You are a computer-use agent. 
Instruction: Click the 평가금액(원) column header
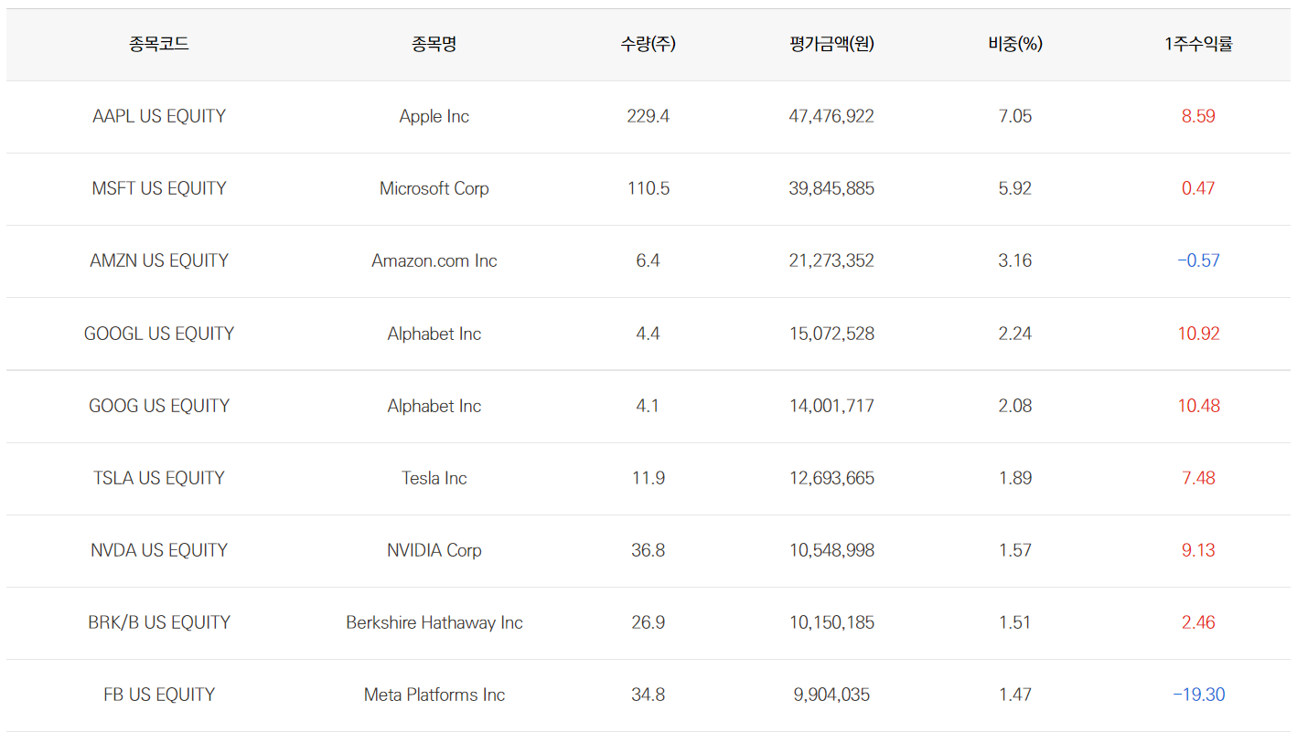click(831, 44)
